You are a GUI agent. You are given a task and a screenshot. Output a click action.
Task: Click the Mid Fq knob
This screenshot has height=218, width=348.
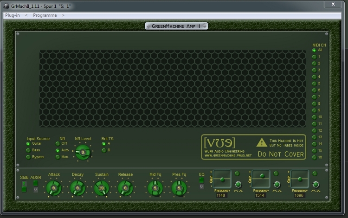click(x=155, y=188)
